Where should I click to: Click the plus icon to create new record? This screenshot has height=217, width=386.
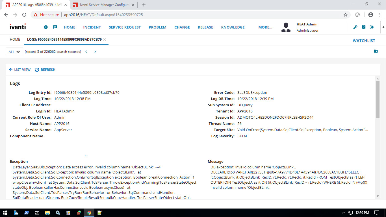coord(46,27)
